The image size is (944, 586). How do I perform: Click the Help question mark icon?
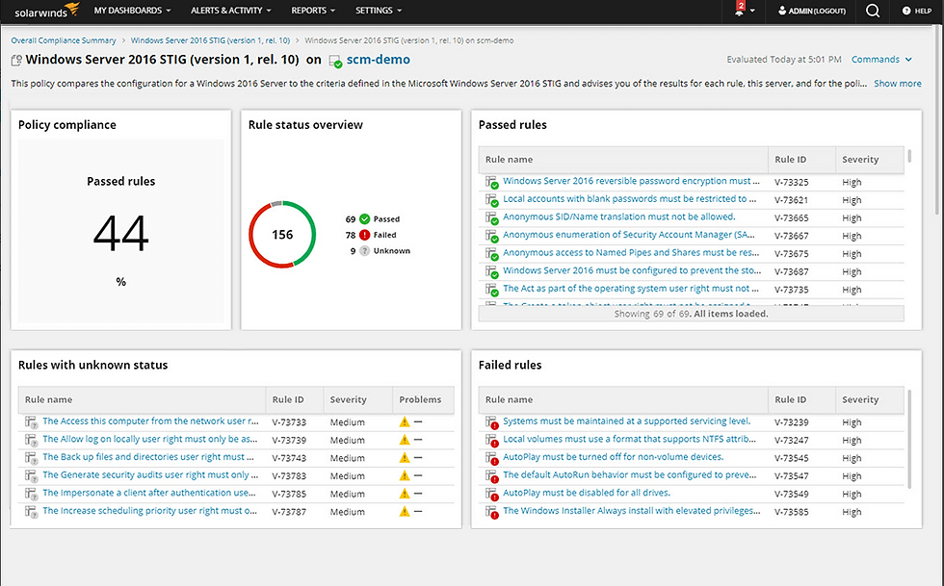906,11
